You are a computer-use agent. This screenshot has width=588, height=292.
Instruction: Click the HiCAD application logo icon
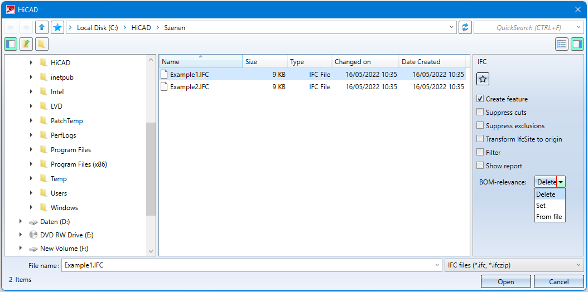[x=11, y=9]
